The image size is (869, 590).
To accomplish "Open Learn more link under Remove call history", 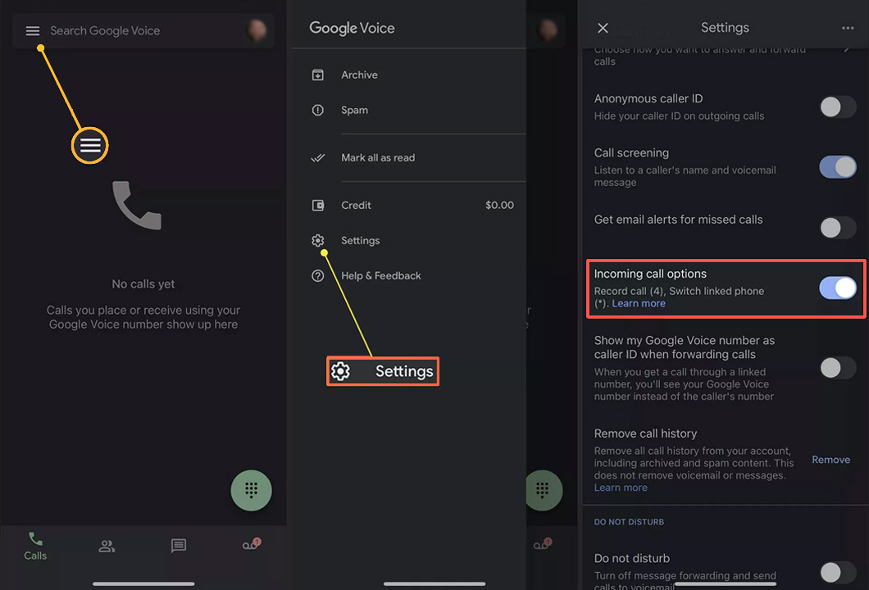I will click(621, 488).
